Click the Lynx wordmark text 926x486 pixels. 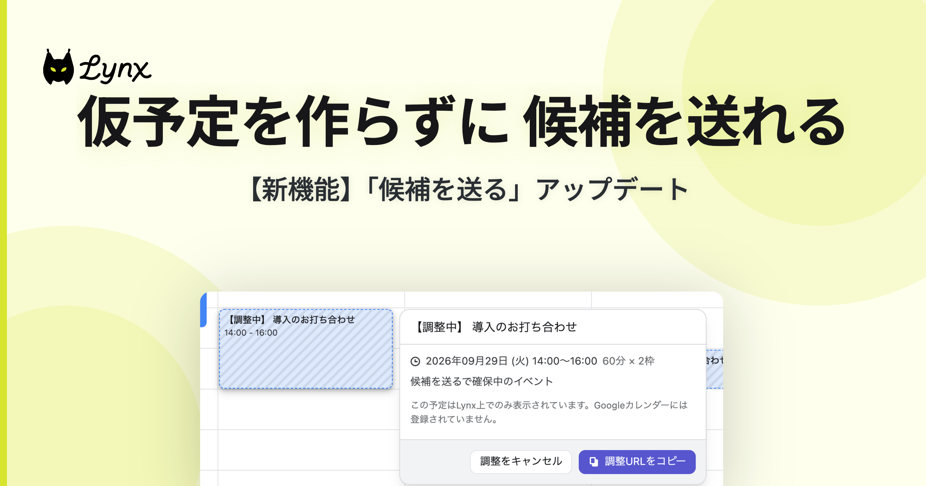coord(115,68)
